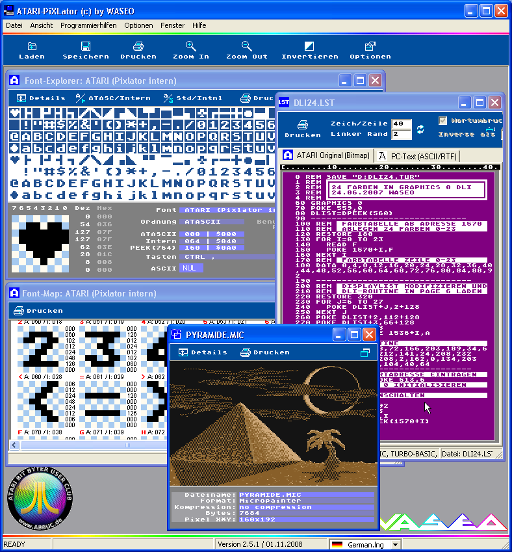
Task: Click Drucken in PYRAMIDE.MIC window
Action: point(264,352)
